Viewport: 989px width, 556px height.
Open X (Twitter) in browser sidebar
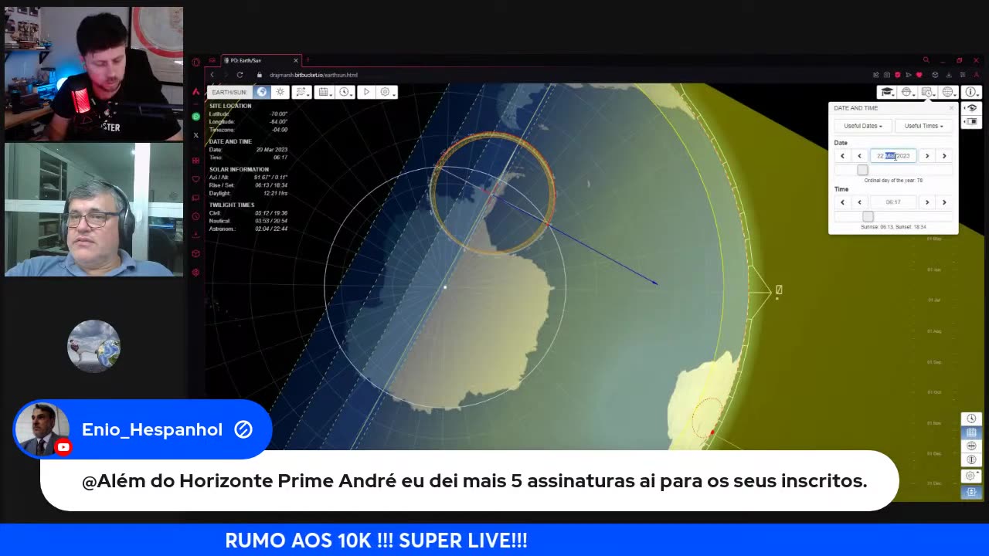click(196, 135)
